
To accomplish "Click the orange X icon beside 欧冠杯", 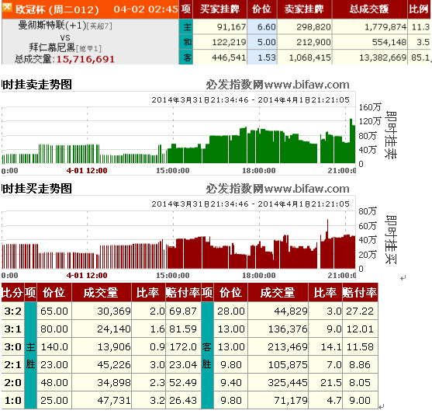I will (x=8, y=8).
